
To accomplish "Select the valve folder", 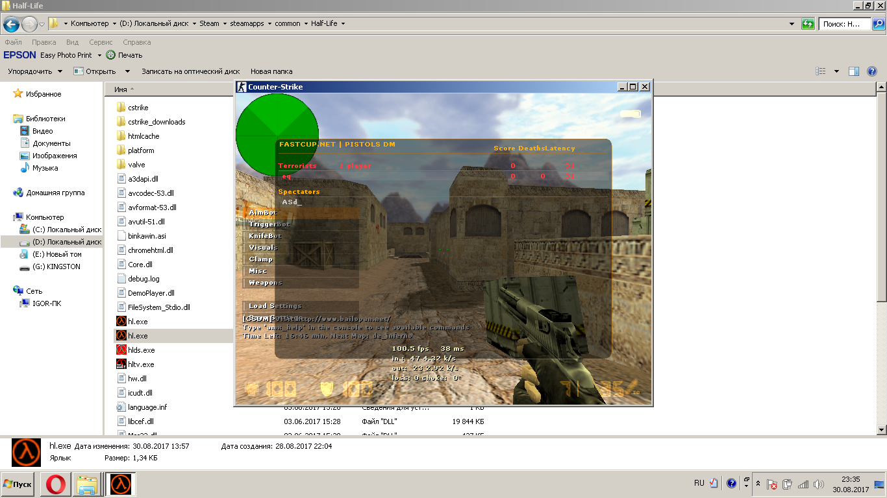I will tap(136, 165).
